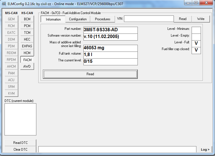Image resolution: width=215 pixels, height=156 pixels.
Task: Click the wide Read button below current level
Action: [90, 74]
